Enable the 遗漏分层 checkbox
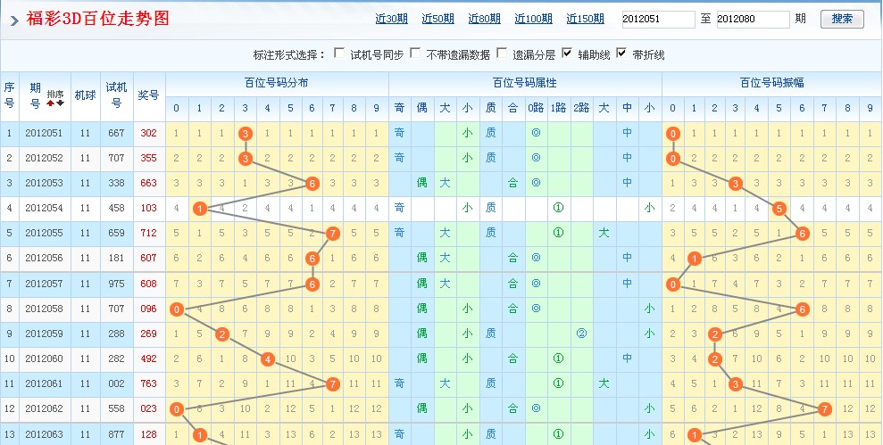Image resolution: width=883 pixels, height=445 pixels. point(501,53)
